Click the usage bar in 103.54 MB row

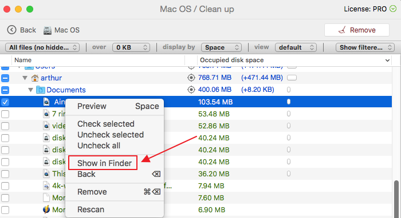[289, 102]
